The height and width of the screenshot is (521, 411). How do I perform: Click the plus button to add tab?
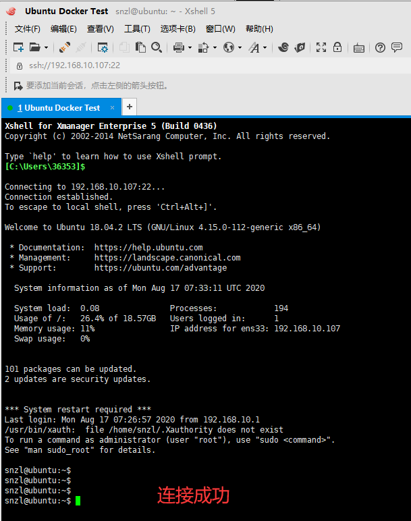(x=130, y=107)
